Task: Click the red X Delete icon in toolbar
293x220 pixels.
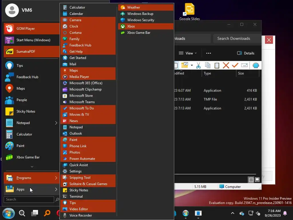Action: pos(226,66)
